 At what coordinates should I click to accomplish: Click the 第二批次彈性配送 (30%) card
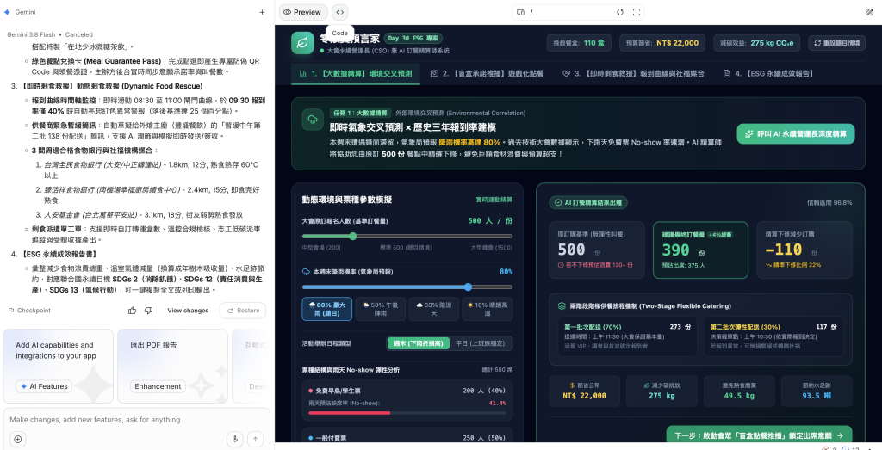(x=773, y=336)
